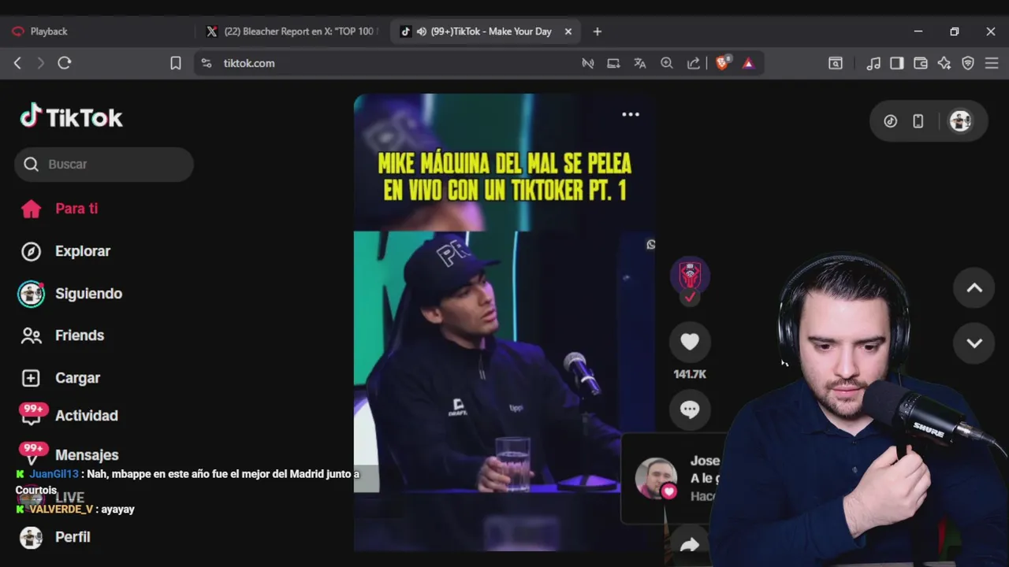Open the Friends page
This screenshot has height=567, width=1009.
79,335
